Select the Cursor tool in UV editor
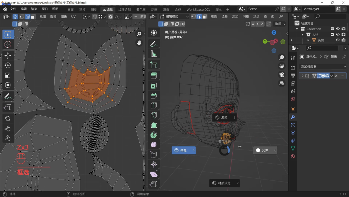Viewport: 349px width, 197px height. pos(8,44)
